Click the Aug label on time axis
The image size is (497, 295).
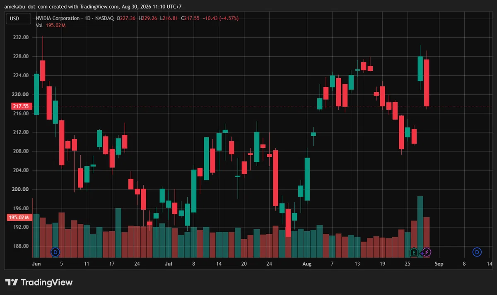[x=307, y=264]
